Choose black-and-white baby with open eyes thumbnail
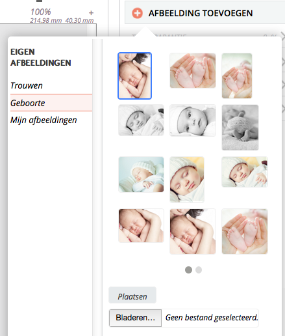The image size is (285, 336). [x=193, y=120]
